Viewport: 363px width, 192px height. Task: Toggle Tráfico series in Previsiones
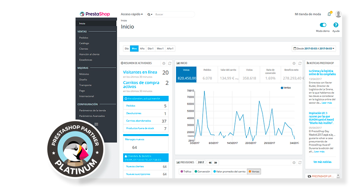[x=186, y=171]
